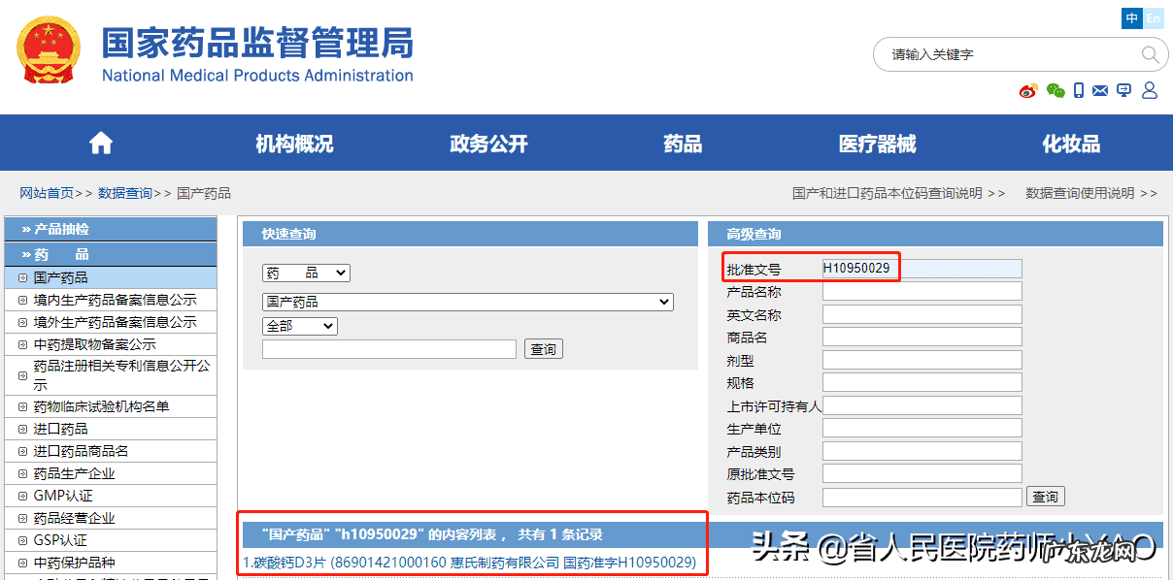Screen dimensions: 1173x580
Task: Click the WeChat icon in the header
Action: tap(1056, 90)
